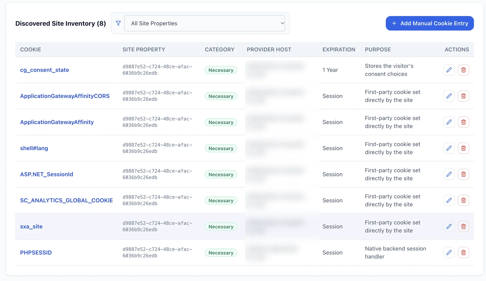Open the ApplicationGatewayAffinity cookie link
Screen dimensions: 486x281
(x=57, y=122)
